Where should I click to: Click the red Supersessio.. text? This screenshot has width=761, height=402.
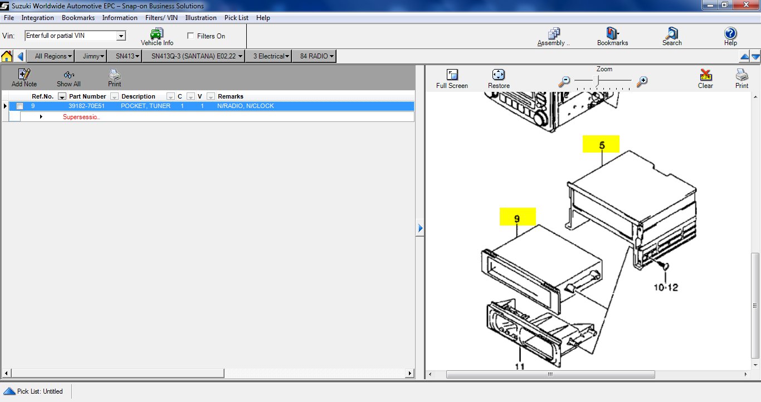(81, 117)
